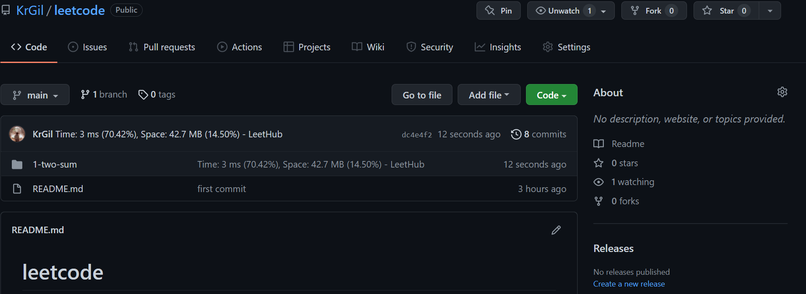Viewport: 806px width, 294px height.
Task: Open the 1-two-sum folder
Action: click(x=55, y=164)
